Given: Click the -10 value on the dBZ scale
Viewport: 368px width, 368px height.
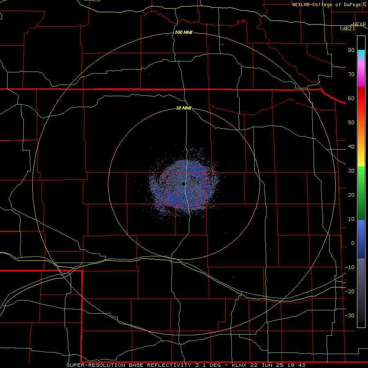Looking at the screenshot, I should (350, 267).
